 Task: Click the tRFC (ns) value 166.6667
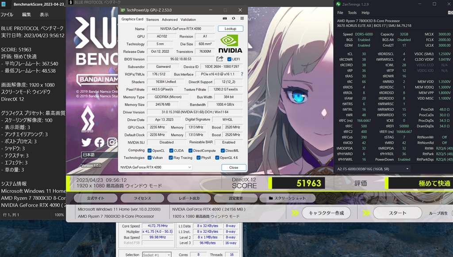coord(364,121)
